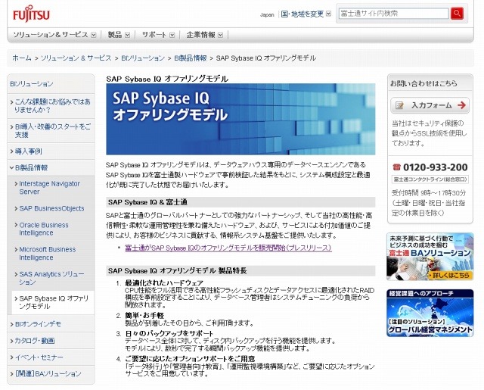Click the 0120-933-200 phone number

[x=436, y=167]
